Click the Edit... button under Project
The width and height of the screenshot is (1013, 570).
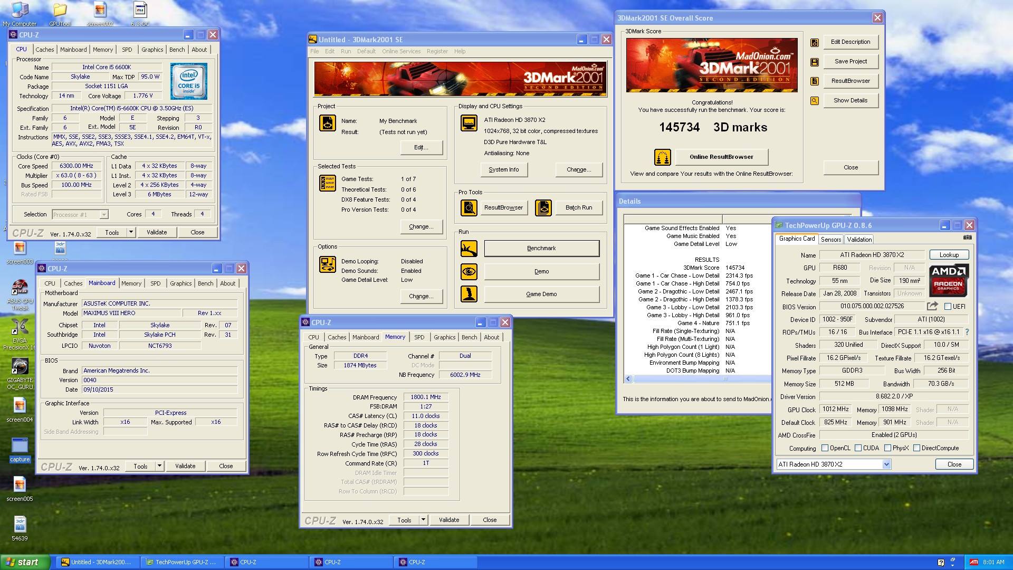point(421,148)
